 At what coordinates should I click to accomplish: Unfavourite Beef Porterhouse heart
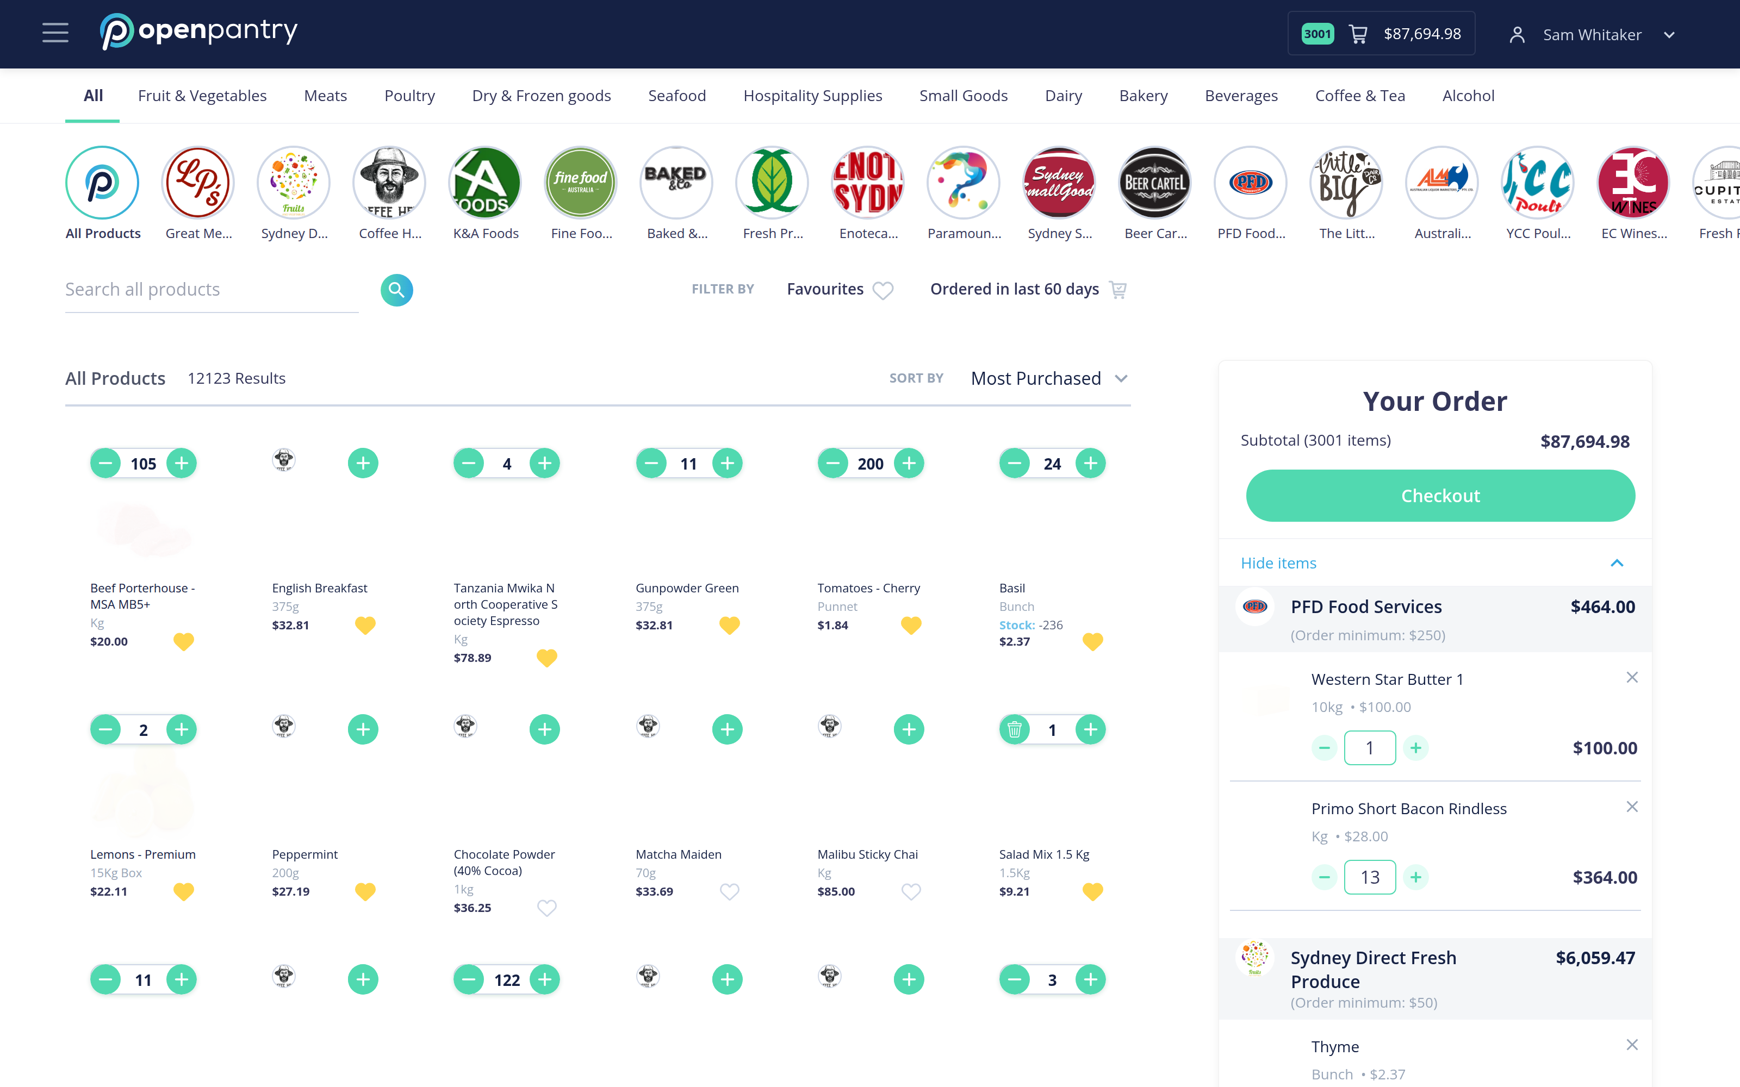184,641
